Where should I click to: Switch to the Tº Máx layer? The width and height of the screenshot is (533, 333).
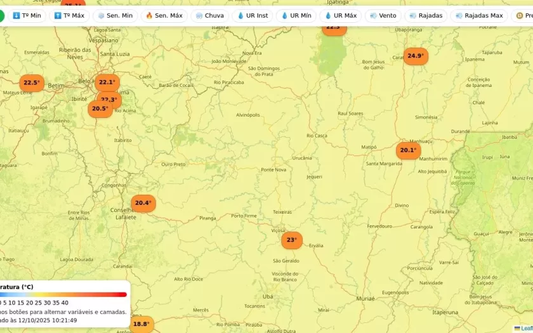(69, 16)
